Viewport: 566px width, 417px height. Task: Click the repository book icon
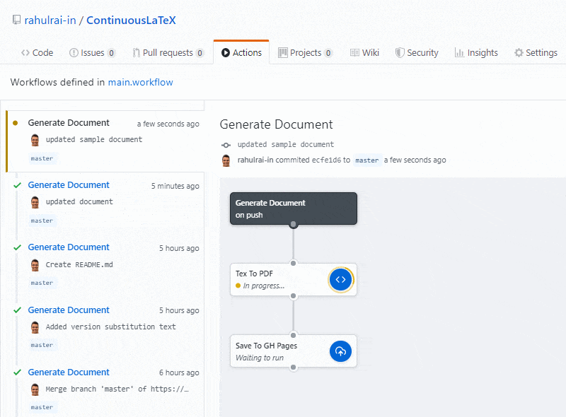click(16, 20)
